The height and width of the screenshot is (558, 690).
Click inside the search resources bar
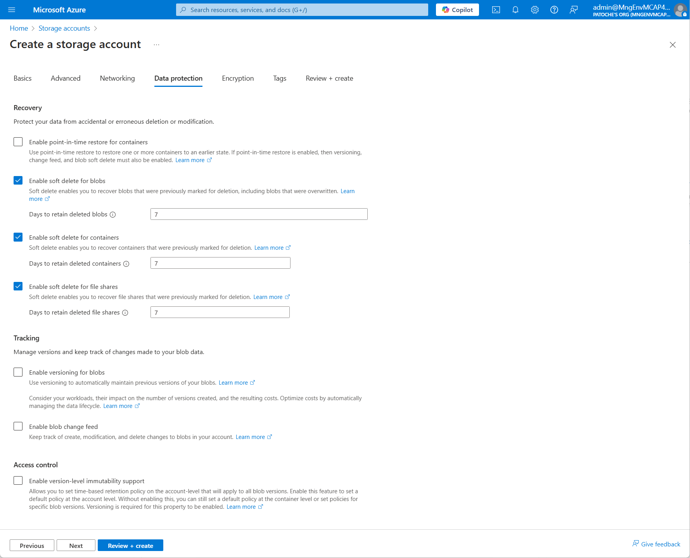point(302,10)
